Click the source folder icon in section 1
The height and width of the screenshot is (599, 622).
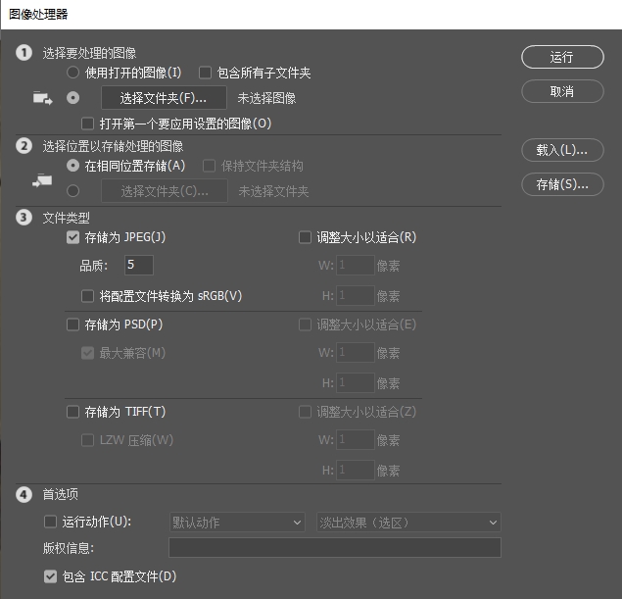point(42,98)
